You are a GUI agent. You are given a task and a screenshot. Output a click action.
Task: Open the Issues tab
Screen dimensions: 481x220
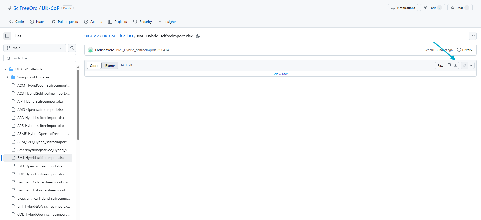coord(38,22)
